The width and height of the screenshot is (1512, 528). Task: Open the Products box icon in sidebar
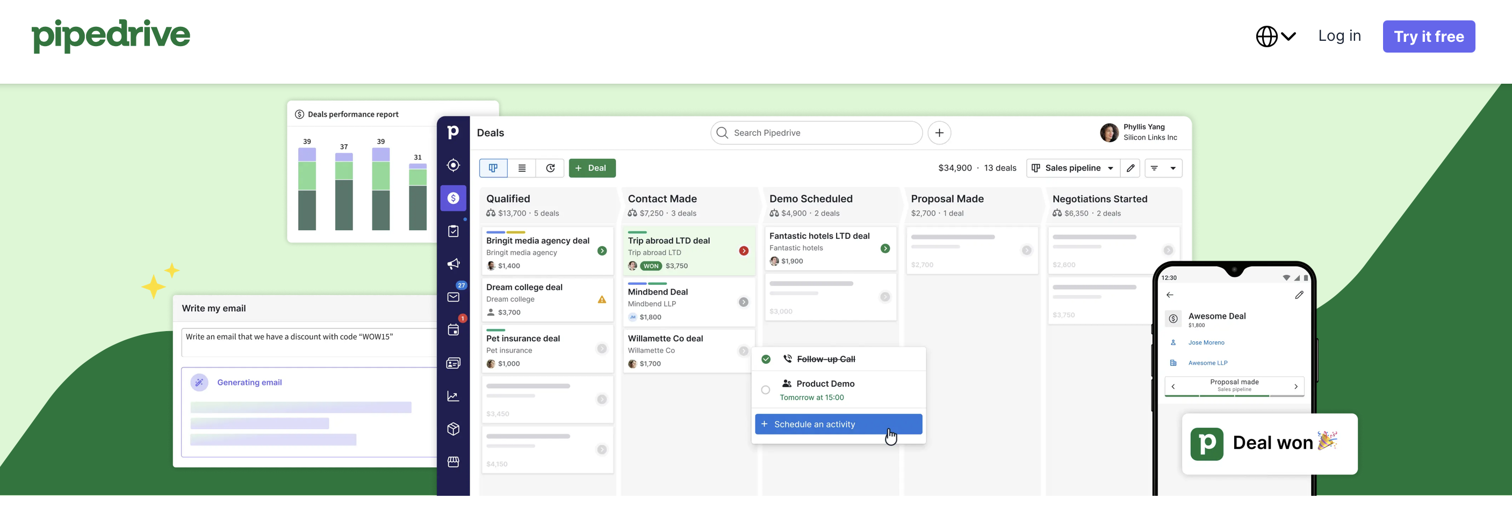pyautogui.click(x=453, y=429)
